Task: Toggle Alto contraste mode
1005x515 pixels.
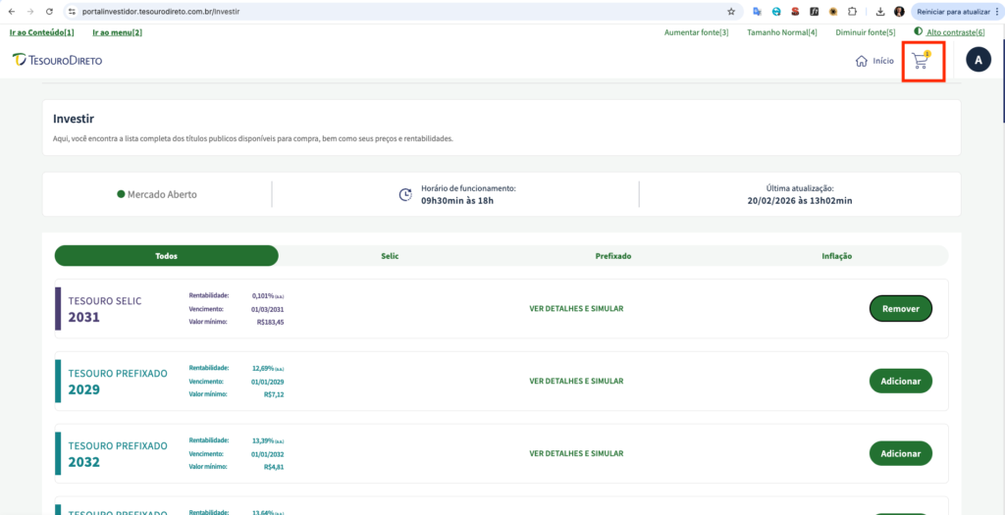Action: pos(949,32)
